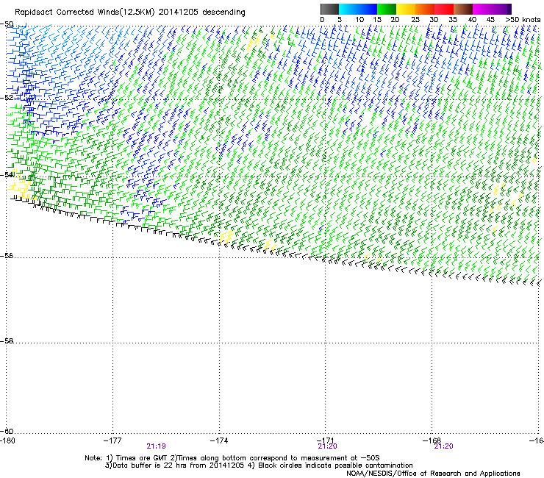The height and width of the screenshot is (478, 544).
Task: Click the -58 latitude axis label
Action: (7, 341)
